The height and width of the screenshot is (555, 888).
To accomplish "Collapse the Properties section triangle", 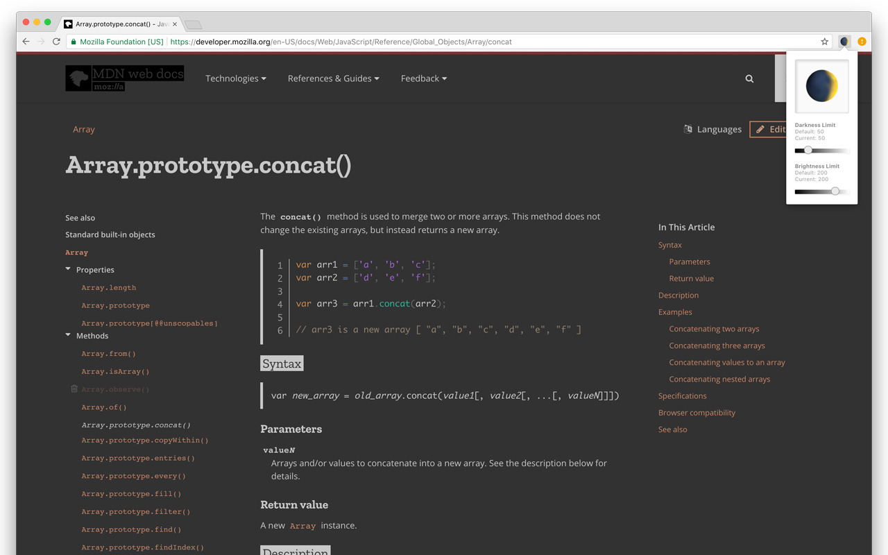I will (68, 269).
